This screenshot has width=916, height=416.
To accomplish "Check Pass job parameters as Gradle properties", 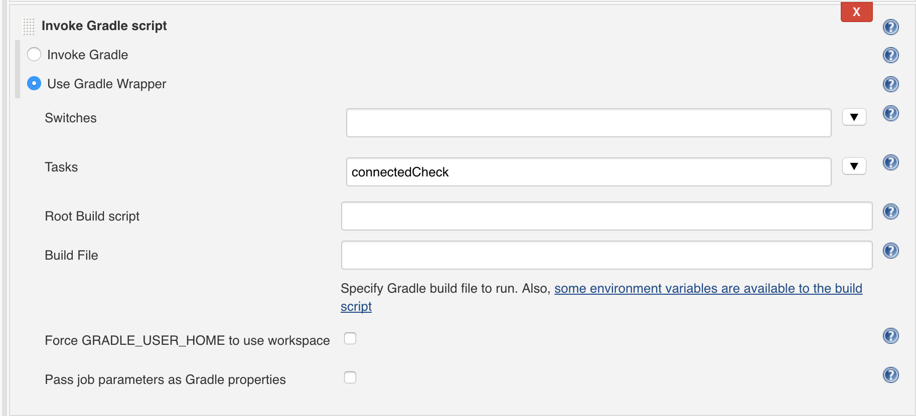I will [x=350, y=377].
